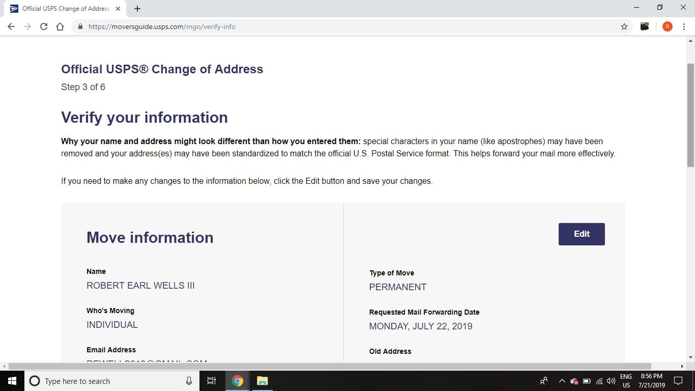Close the Official USPS Change of Address tab
695x391 pixels.
[x=118, y=9]
